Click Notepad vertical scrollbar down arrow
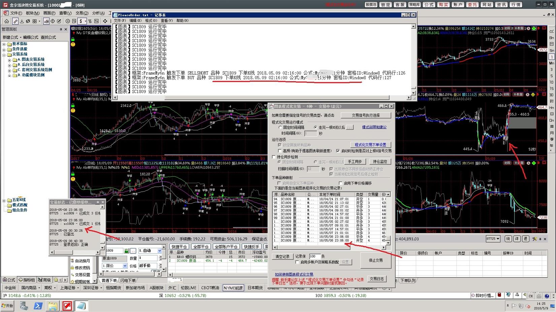This screenshot has width=556, height=312. point(414,93)
